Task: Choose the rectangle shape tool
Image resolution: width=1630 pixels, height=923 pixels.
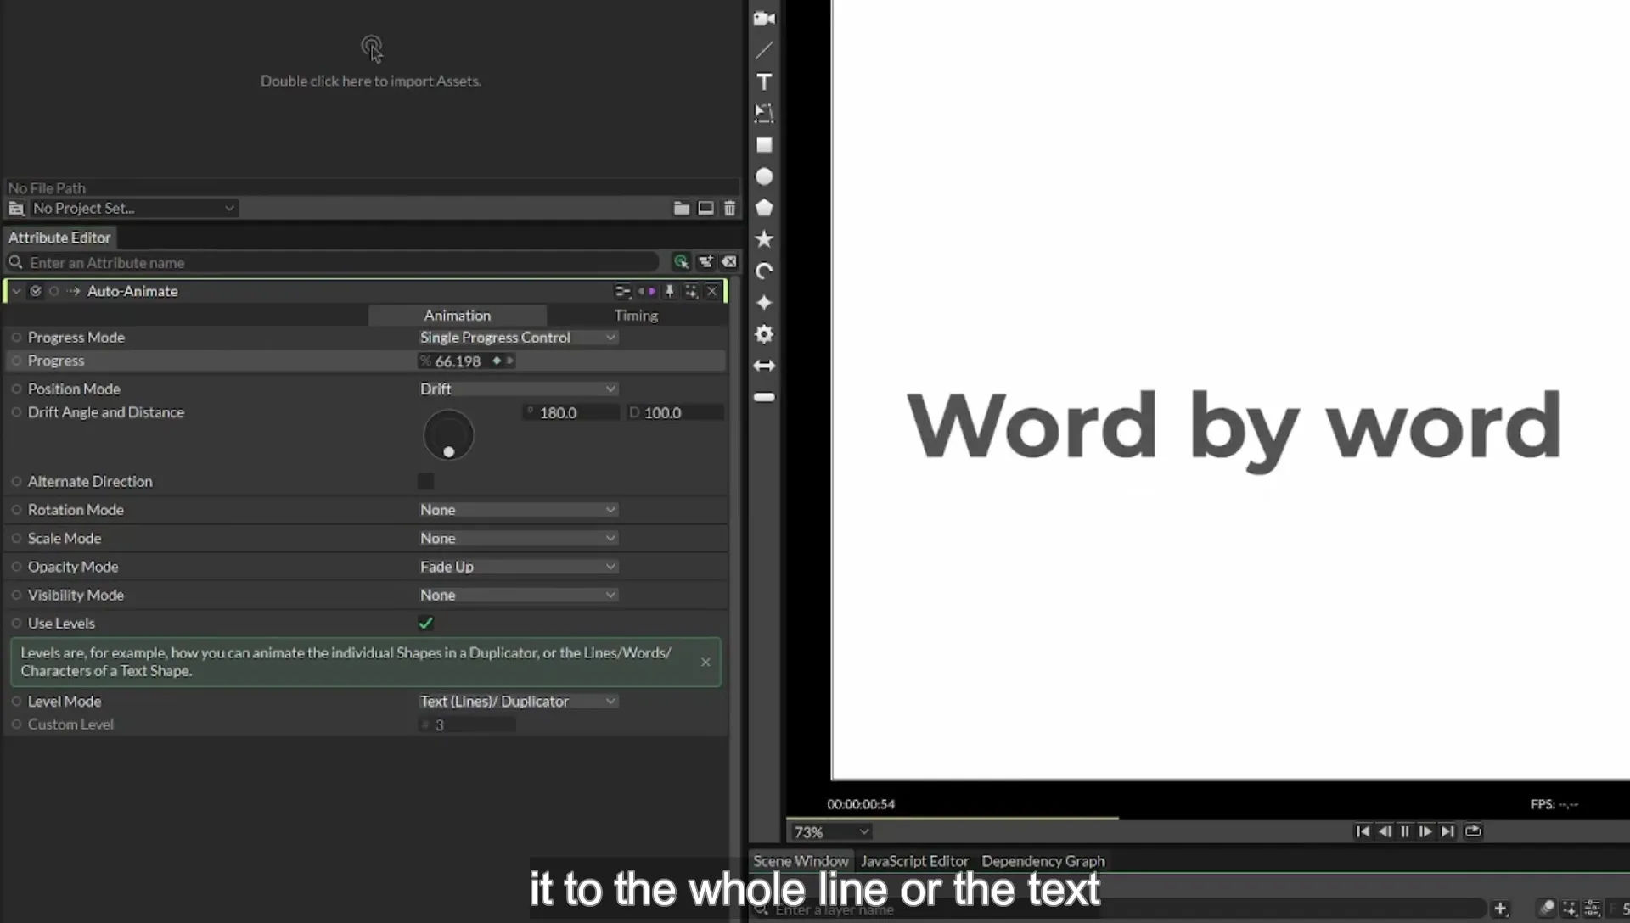Action: coord(764,145)
